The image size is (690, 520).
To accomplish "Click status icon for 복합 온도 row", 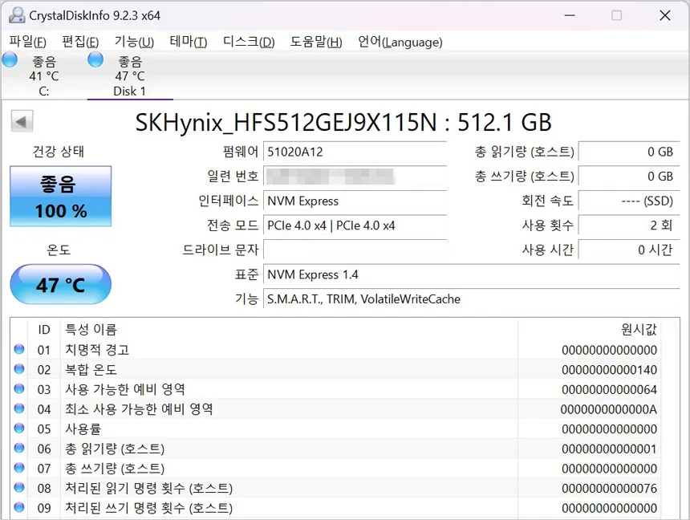I will tap(19, 370).
